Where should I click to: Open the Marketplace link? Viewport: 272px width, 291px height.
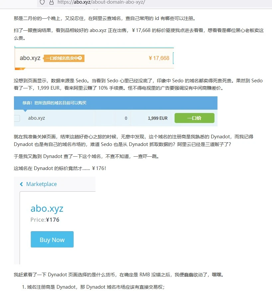(41, 184)
